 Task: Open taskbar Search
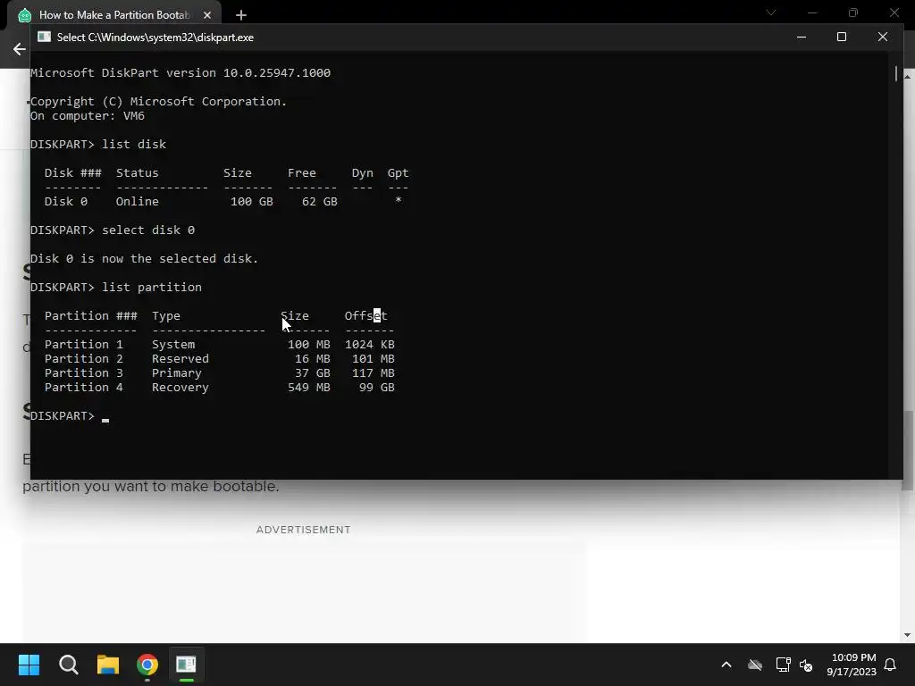point(68,665)
